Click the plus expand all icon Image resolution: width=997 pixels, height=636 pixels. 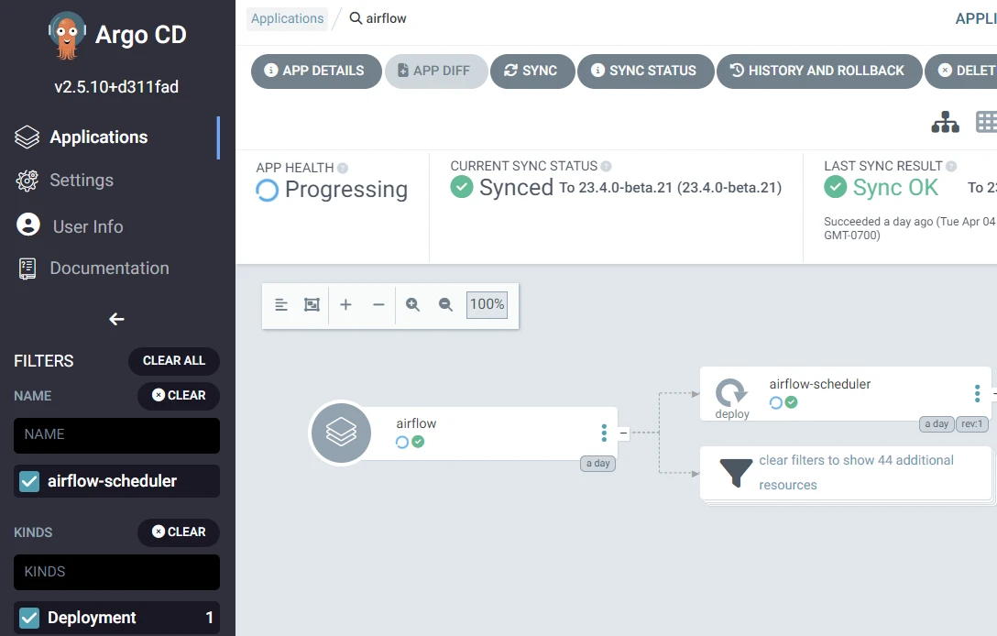(x=345, y=304)
